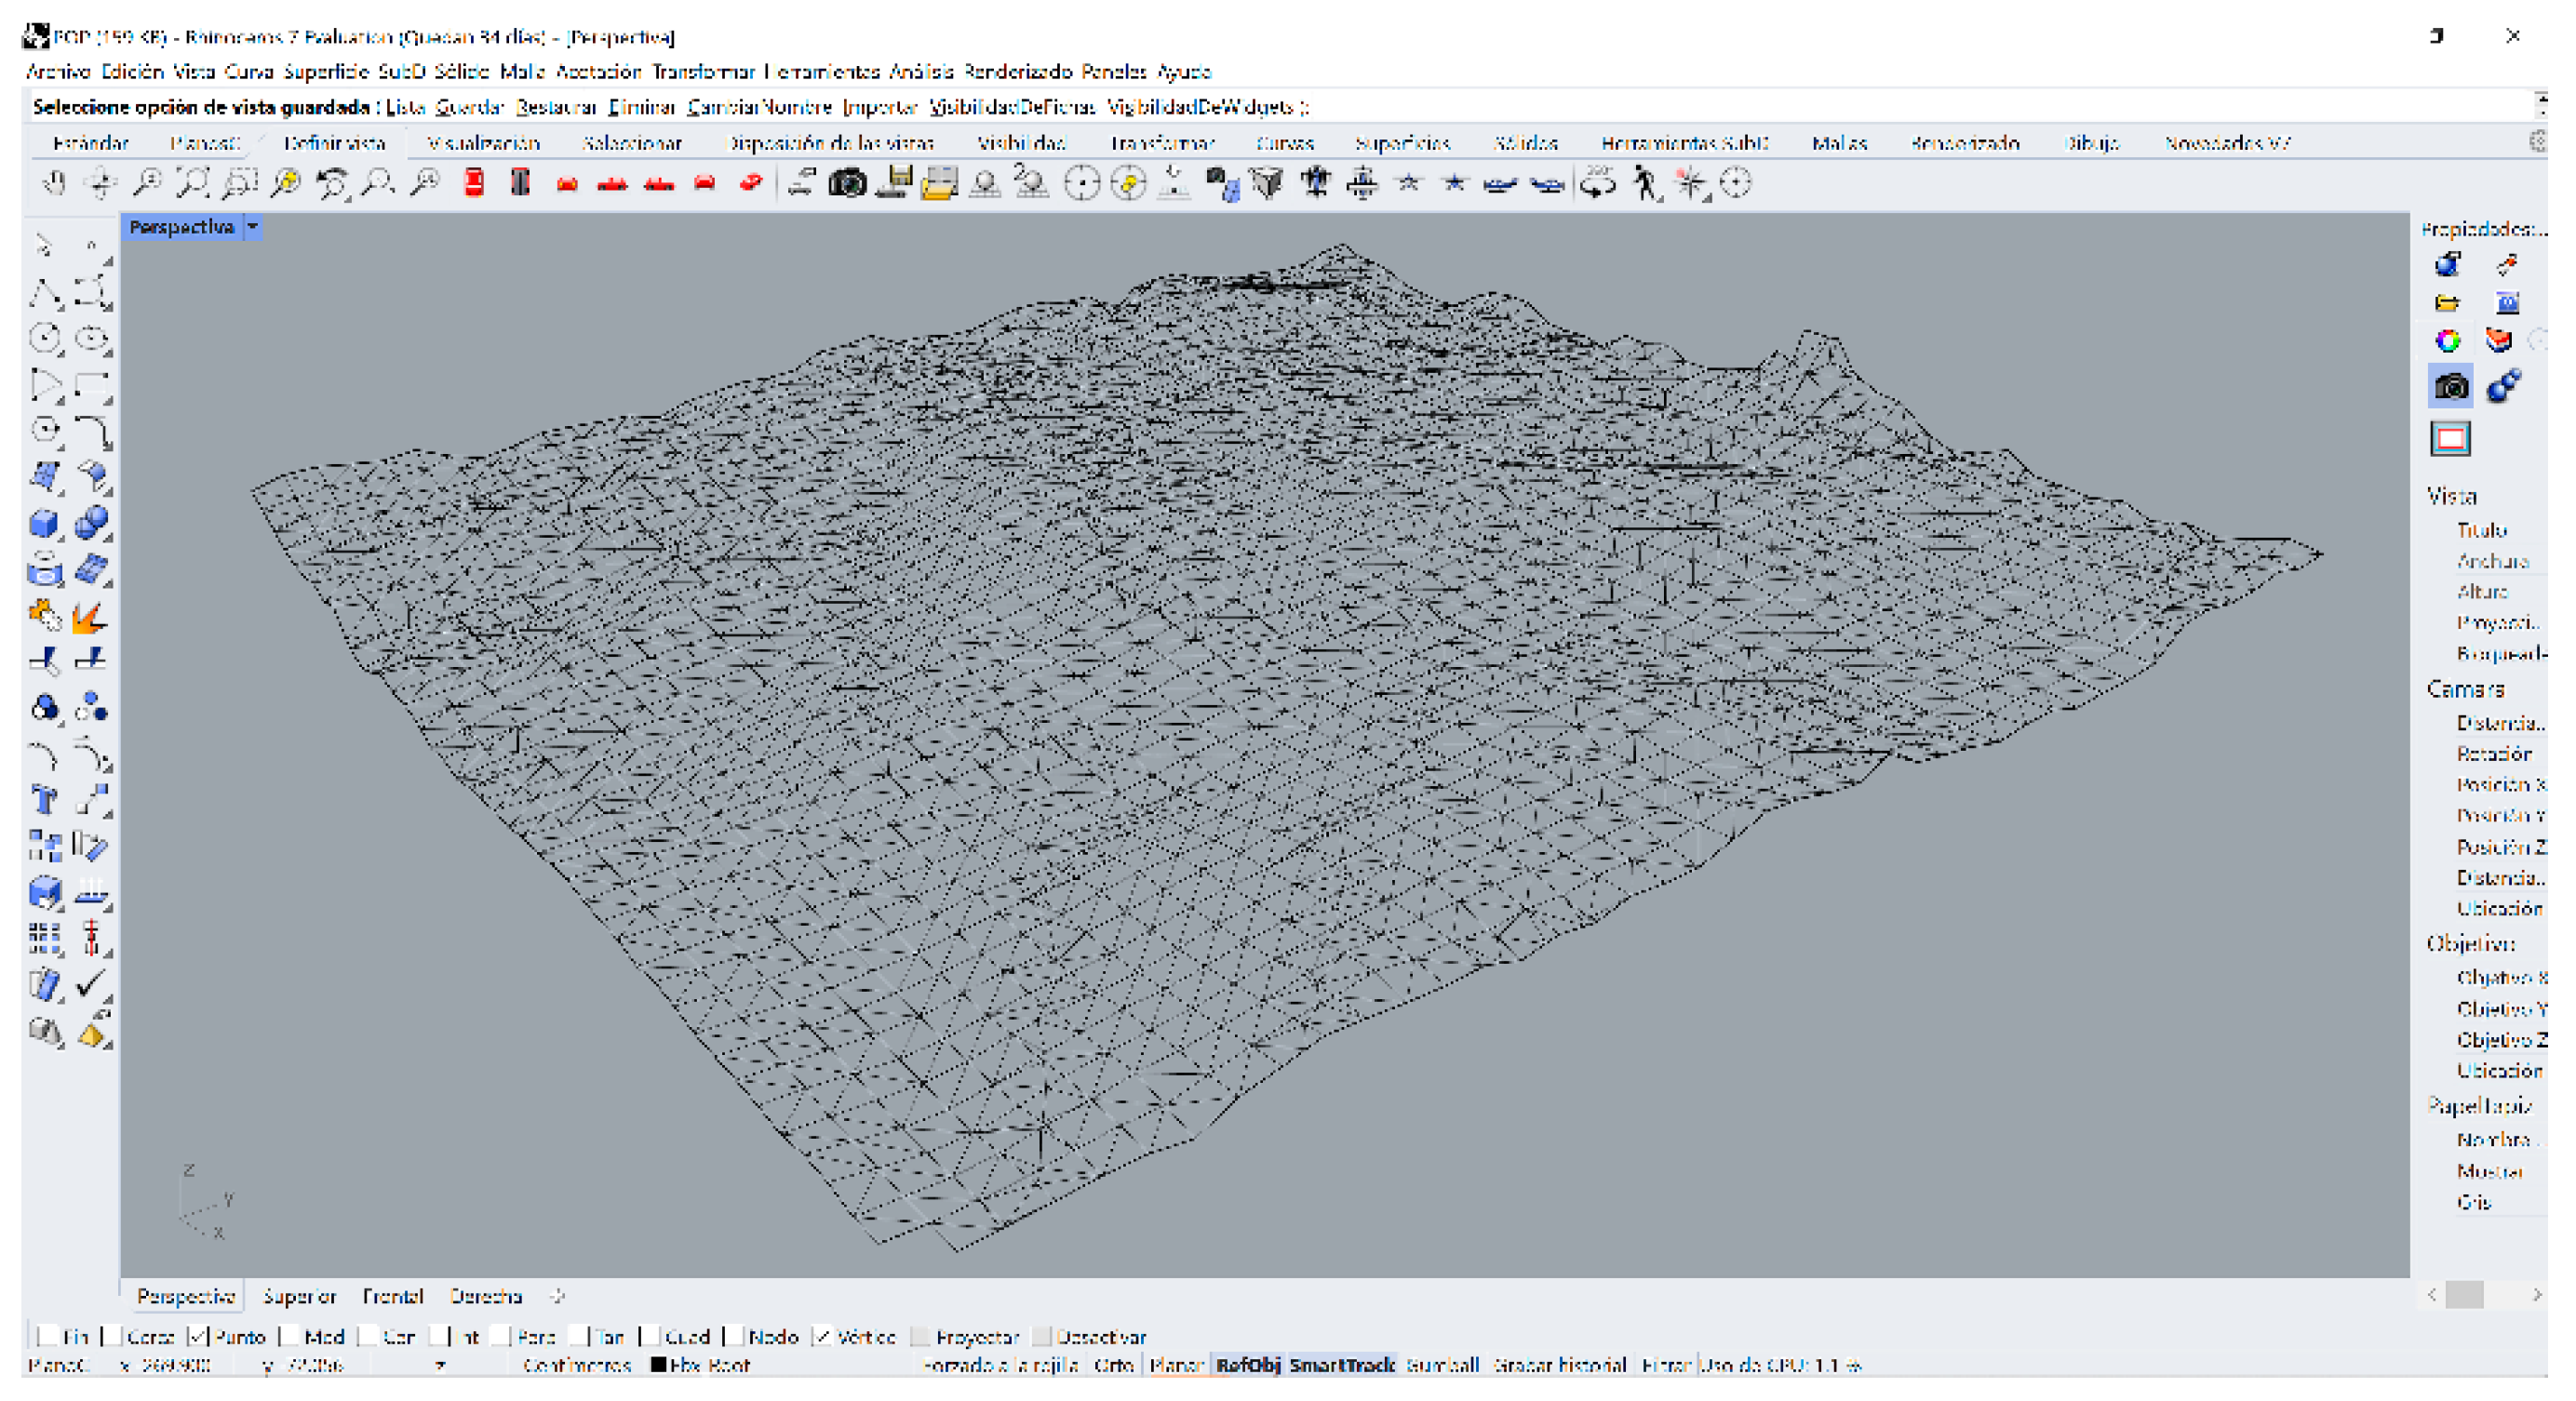This screenshot has height=1401, width=2576.
Task: Toggle SmartTrack in the status bar
Action: click(x=1341, y=1365)
